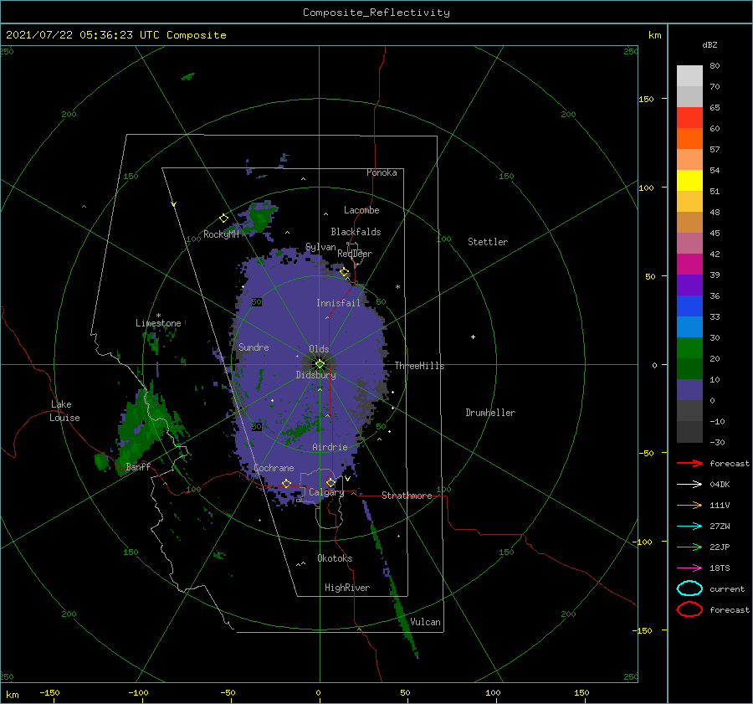Viewport: 753px width, 704px height.
Task: Click the cyan current ellipse in legend
Action: point(689,588)
